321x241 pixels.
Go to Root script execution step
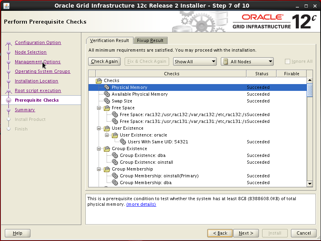coord(38,90)
